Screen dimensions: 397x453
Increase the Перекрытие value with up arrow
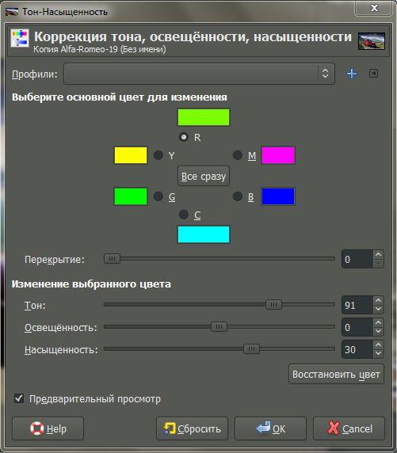[x=378, y=255]
